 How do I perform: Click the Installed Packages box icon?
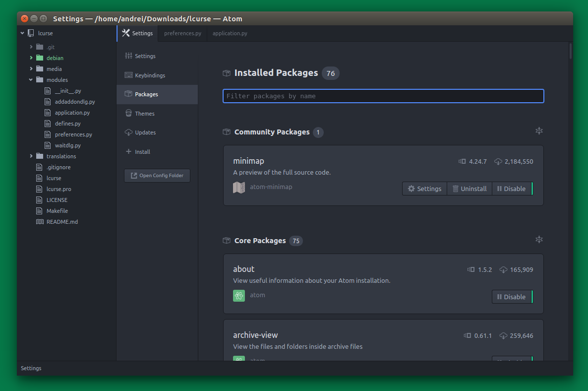pyautogui.click(x=227, y=73)
